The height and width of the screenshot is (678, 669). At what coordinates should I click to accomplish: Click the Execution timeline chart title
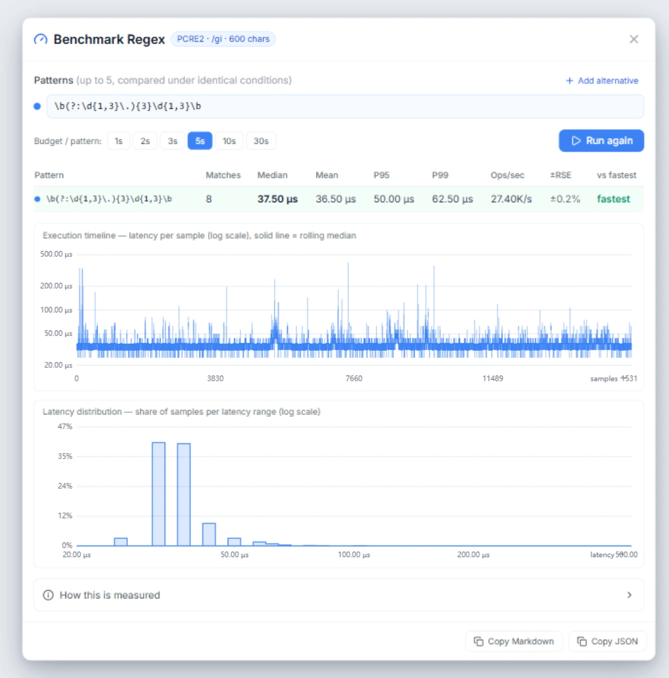[x=199, y=236]
